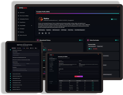Click the AI Chatbot speech bubble icon
Viewport: 123px width, 95px height.
(x=18, y=29)
